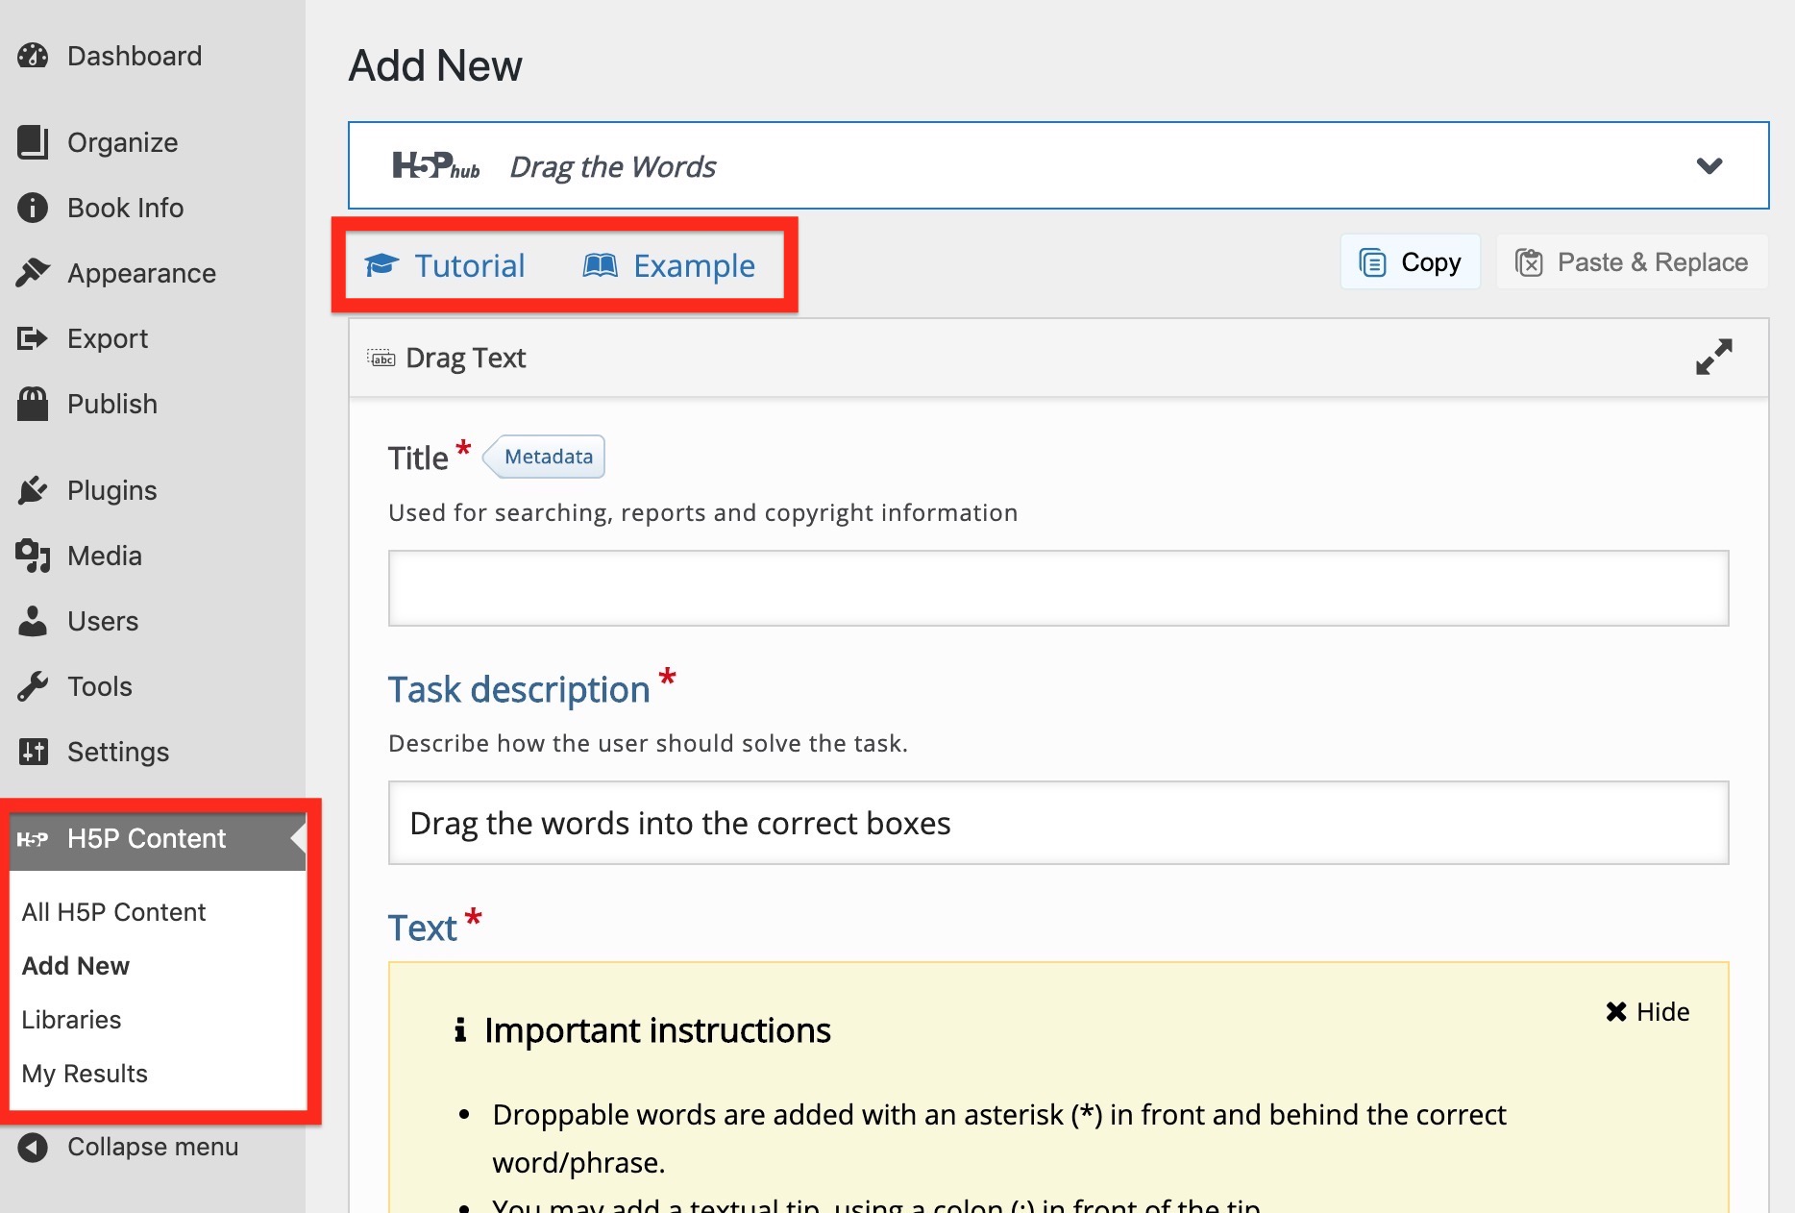This screenshot has height=1213, width=1795.
Task: Click the Organize book icon
Action: pos(33,142)
